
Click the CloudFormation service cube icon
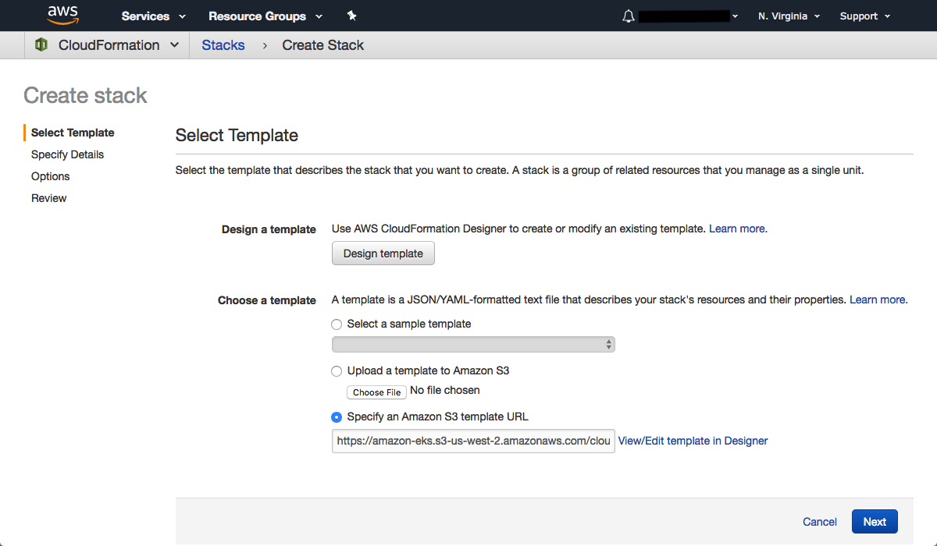pyautogui.click(x=41, y=45)
